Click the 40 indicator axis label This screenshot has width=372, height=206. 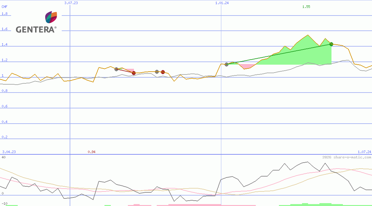(3, 157)
